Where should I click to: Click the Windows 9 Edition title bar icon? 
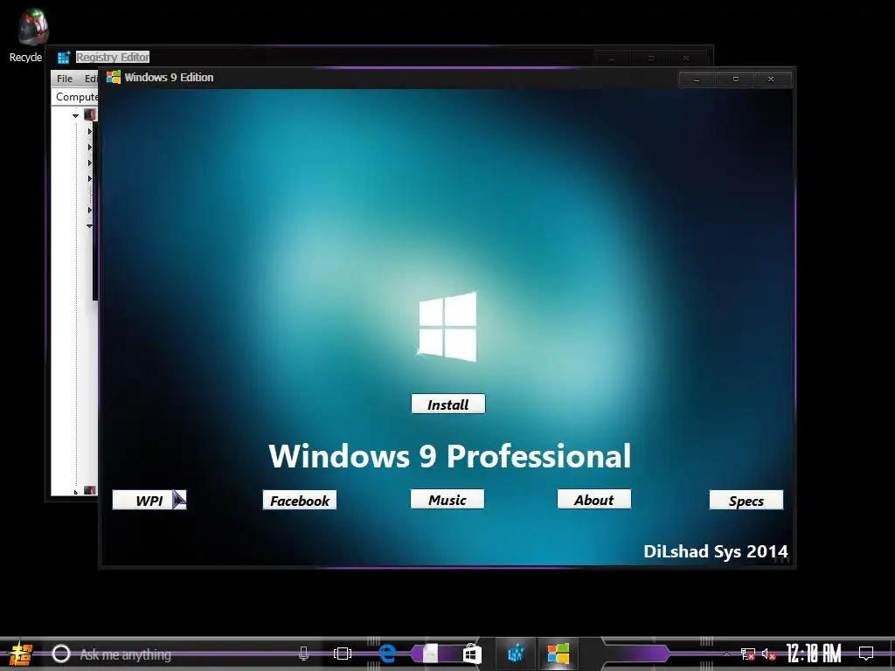[114, 77]
